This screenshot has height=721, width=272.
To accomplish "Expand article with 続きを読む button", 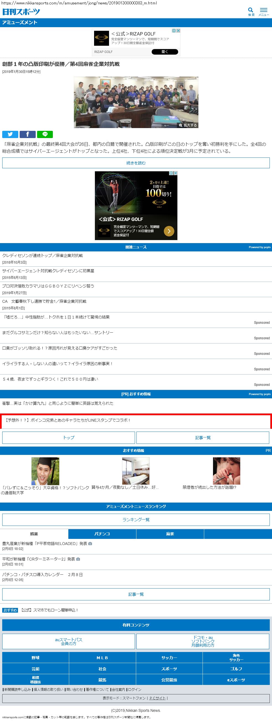I will coord(136,163).
